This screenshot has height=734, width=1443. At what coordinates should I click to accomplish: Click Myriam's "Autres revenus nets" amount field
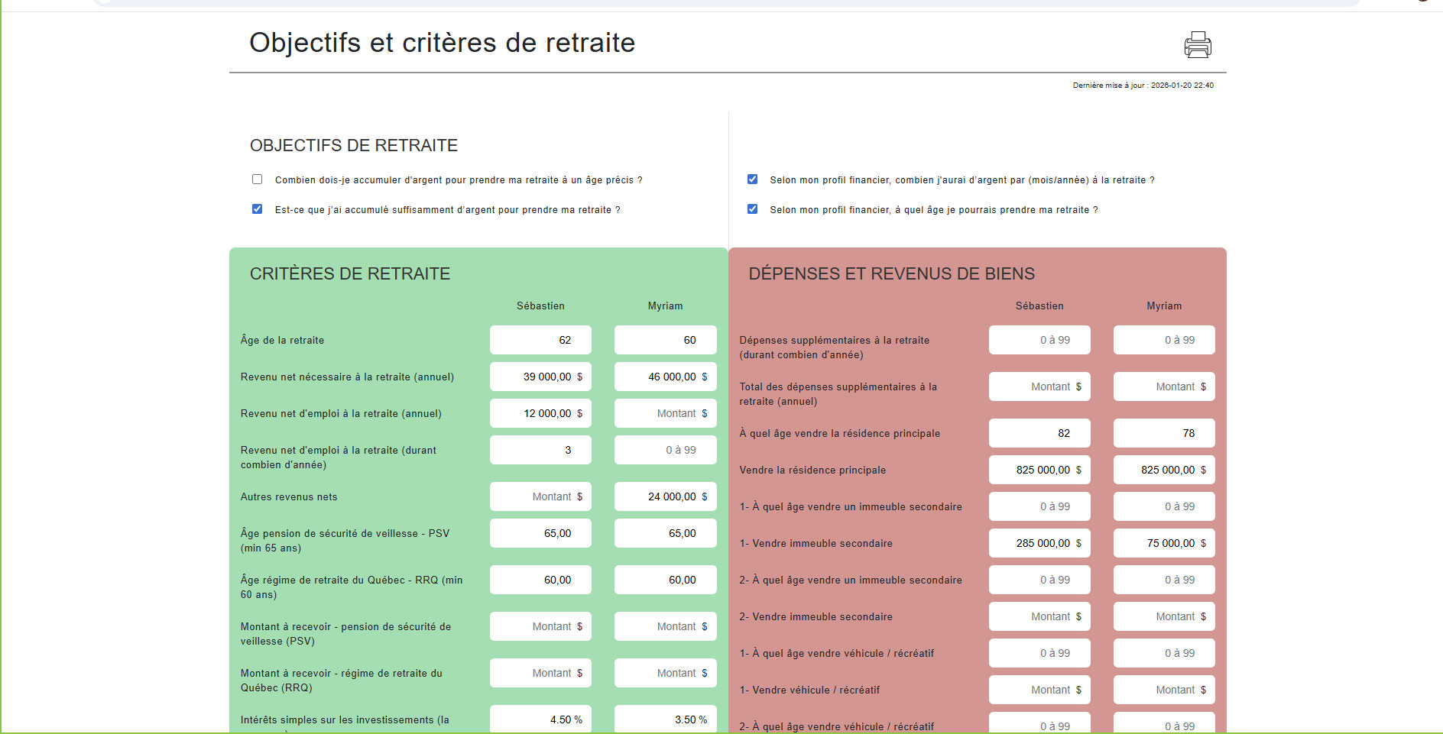click(665, 496)
